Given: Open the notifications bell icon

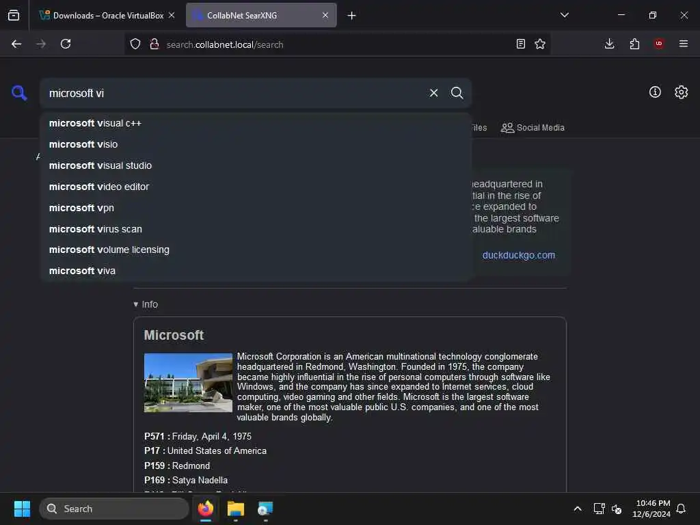Looking at the screenshot, I should tap(681, 509).
